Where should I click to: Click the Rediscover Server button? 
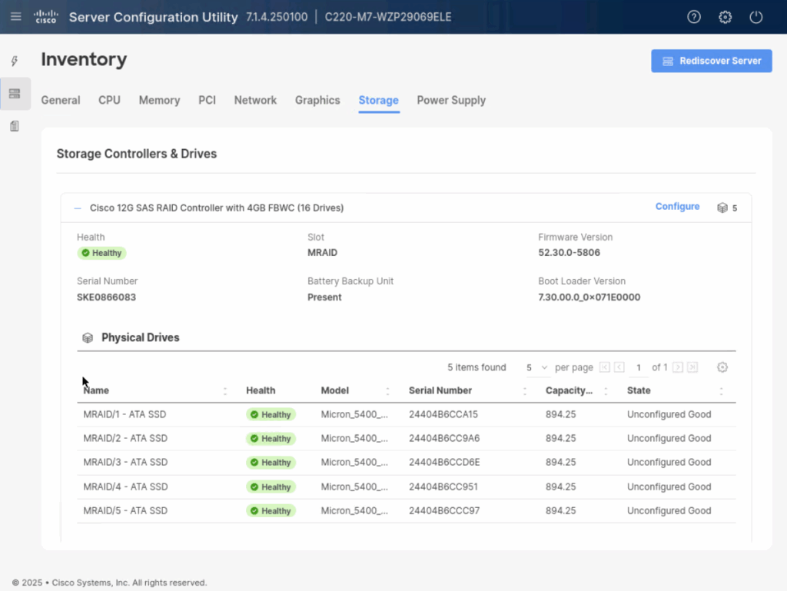712,61
